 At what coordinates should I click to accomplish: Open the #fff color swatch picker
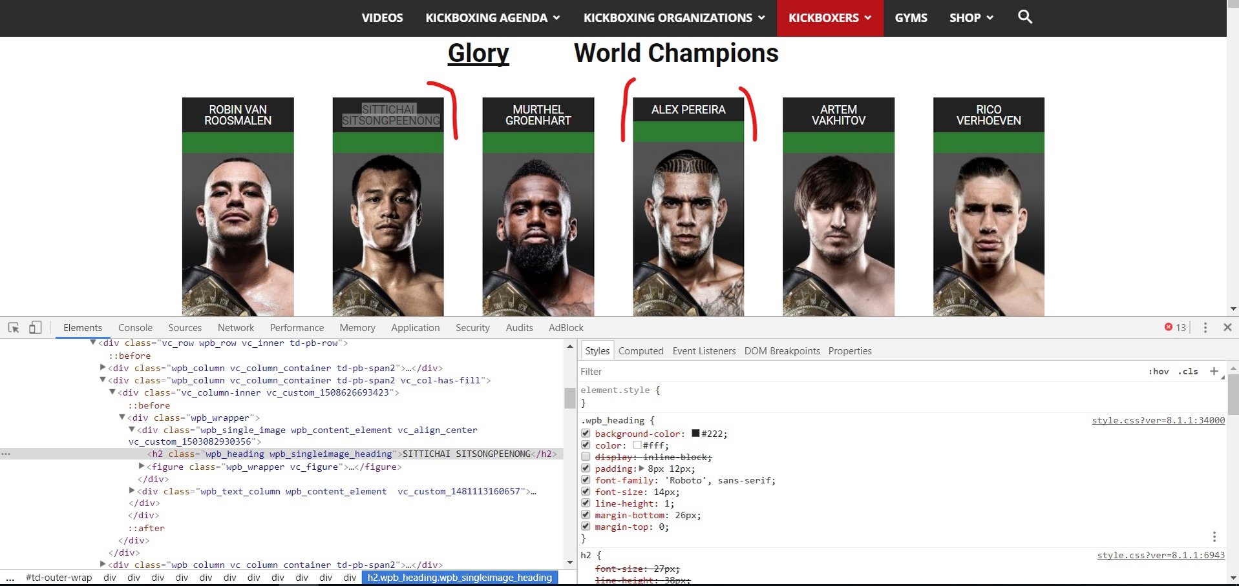click(x=637, y=445)
